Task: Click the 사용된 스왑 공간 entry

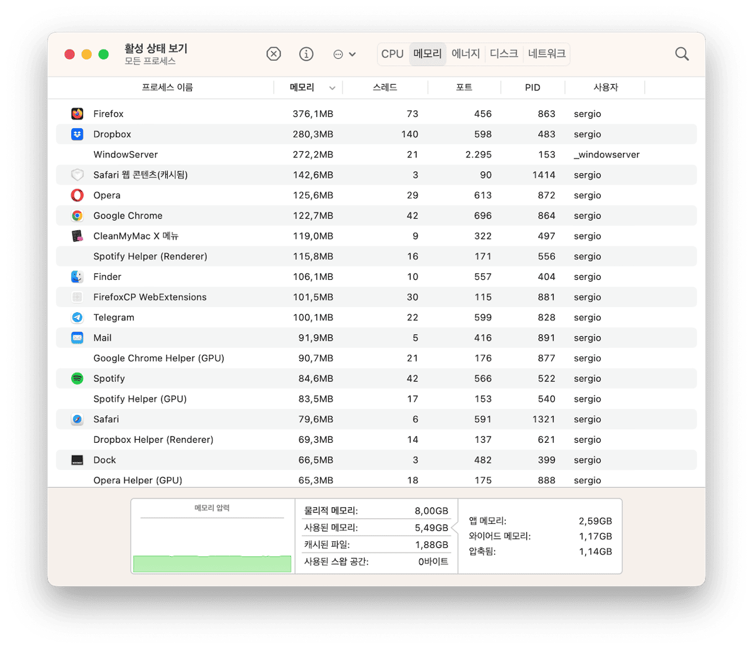Action: [x=376, y=562]
